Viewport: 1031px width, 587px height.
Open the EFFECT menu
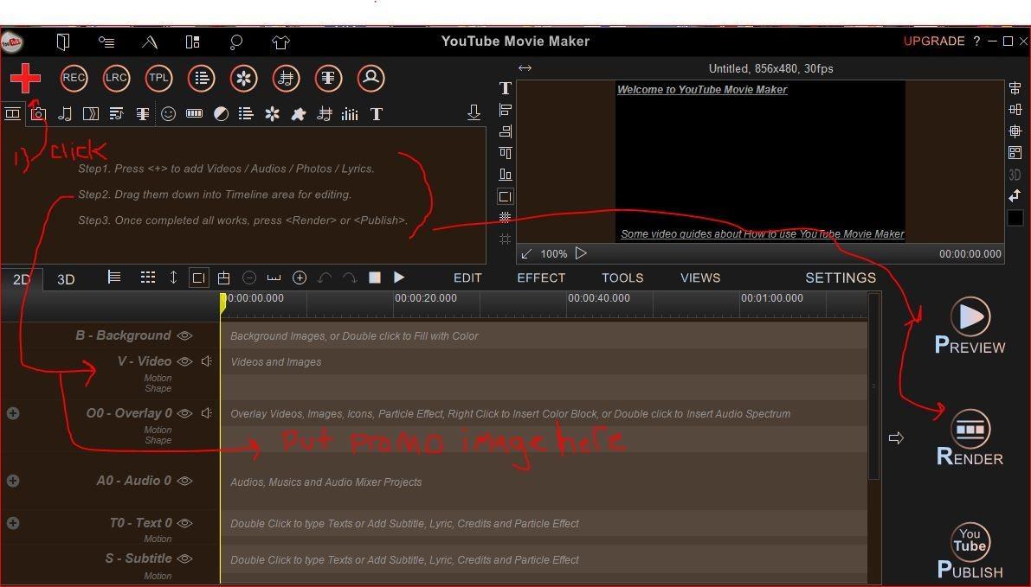point(541,278)
